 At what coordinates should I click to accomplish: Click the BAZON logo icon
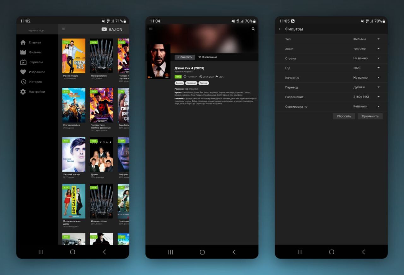coord(104,29)
